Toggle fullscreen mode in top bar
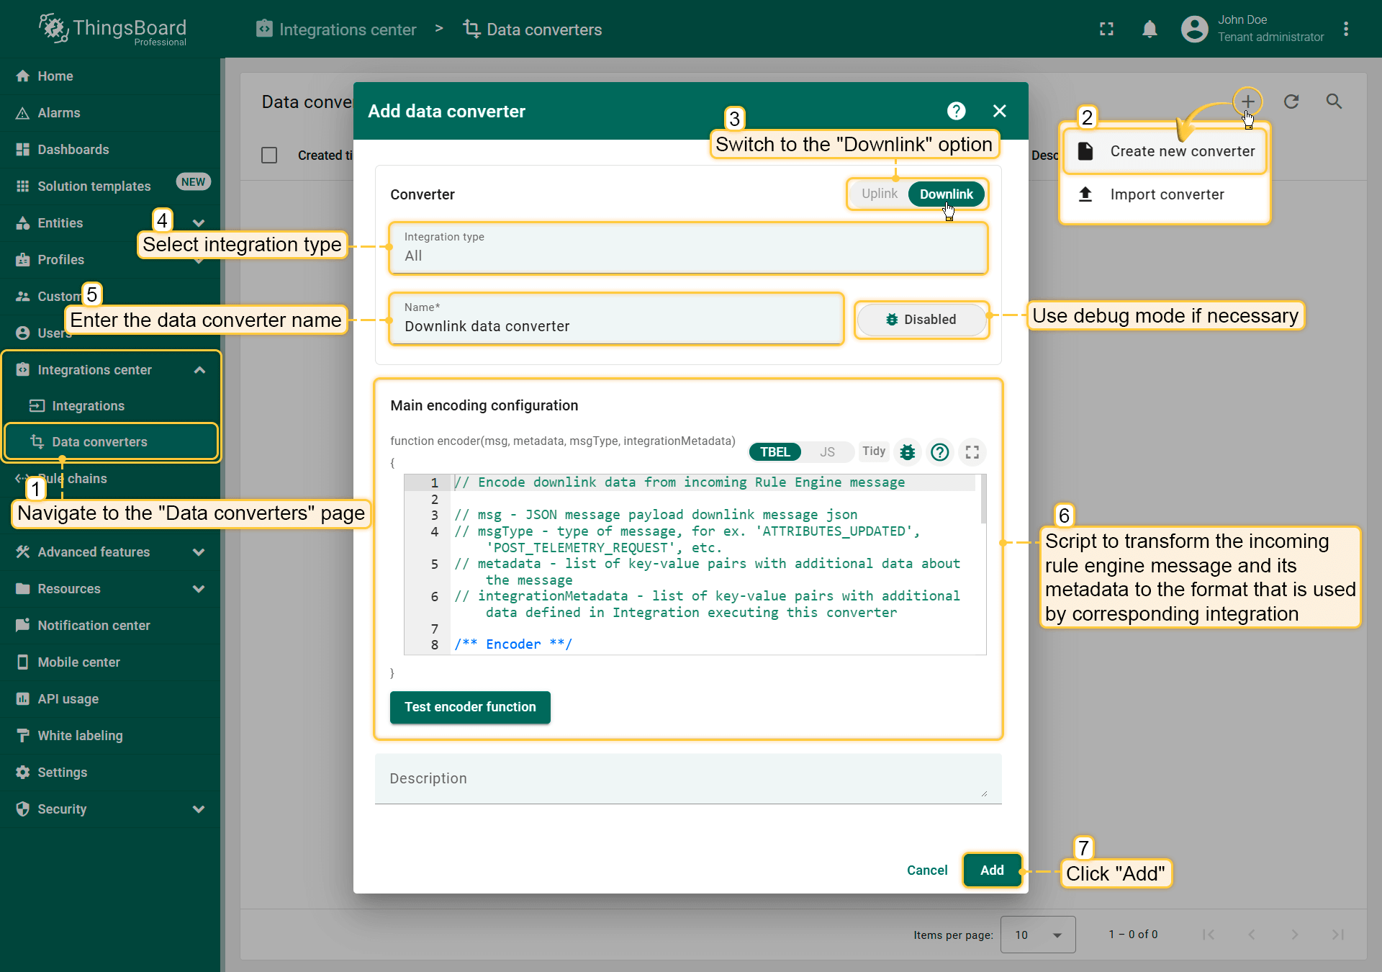The width and height of the screenshot is (1382, 972). (x=1106, y=29)
